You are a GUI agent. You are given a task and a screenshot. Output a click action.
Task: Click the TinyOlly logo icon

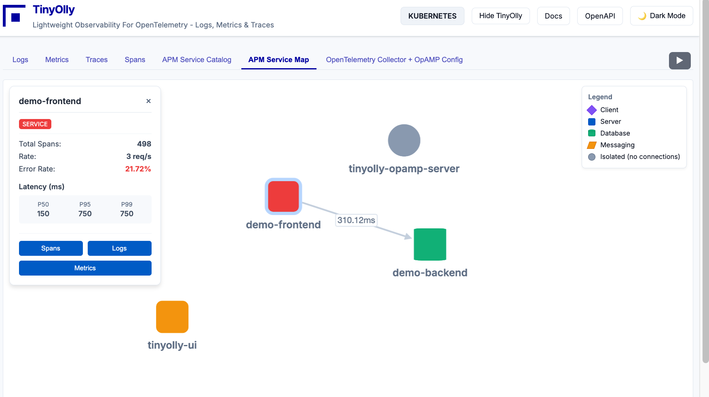pyautogui.click(x=15, y=16)
